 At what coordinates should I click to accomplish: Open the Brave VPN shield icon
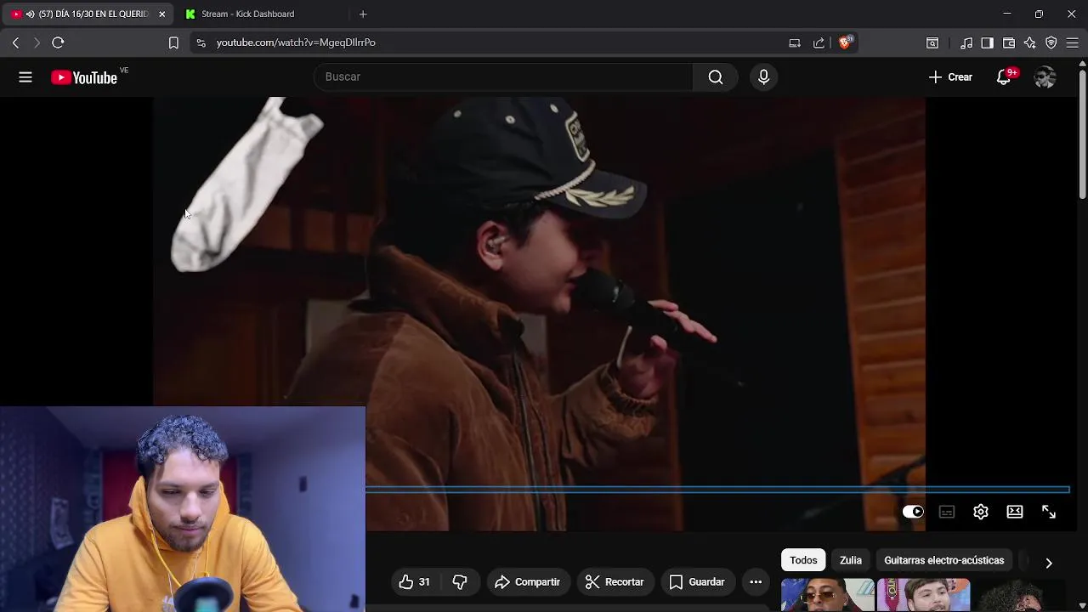click(1051, 42)
